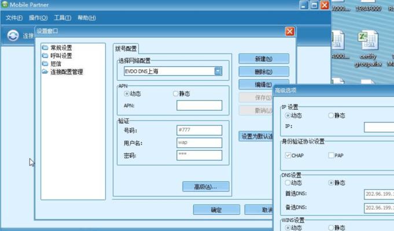The height and width of the screenshot is (231, 394).
Task: Toggle the PAP checkbox
Action: point(331,155)
